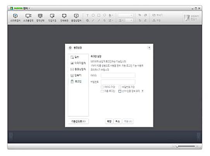Enable the Save Password (비밀번호 저장) checkbox
The height and width of the screenshot is (156, 210).
[120, 87]
